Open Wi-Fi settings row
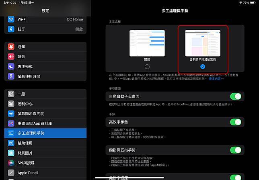Screen dimensions: 259x180 coord(45,19)
